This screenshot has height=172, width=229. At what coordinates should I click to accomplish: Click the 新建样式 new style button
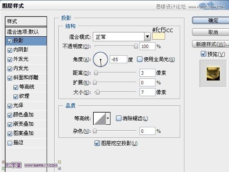point(211,44)
